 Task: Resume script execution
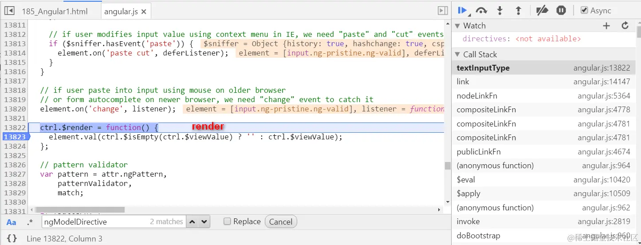[463, 11]
